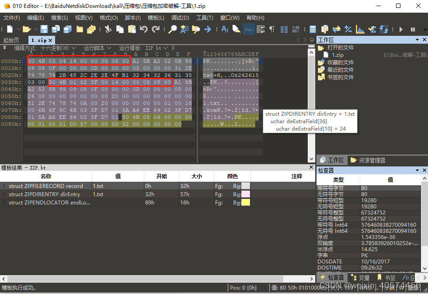428x294 pixels.
Task: Expand struct ZIPENDLOCATOR endLocator row
Action: 4,203
